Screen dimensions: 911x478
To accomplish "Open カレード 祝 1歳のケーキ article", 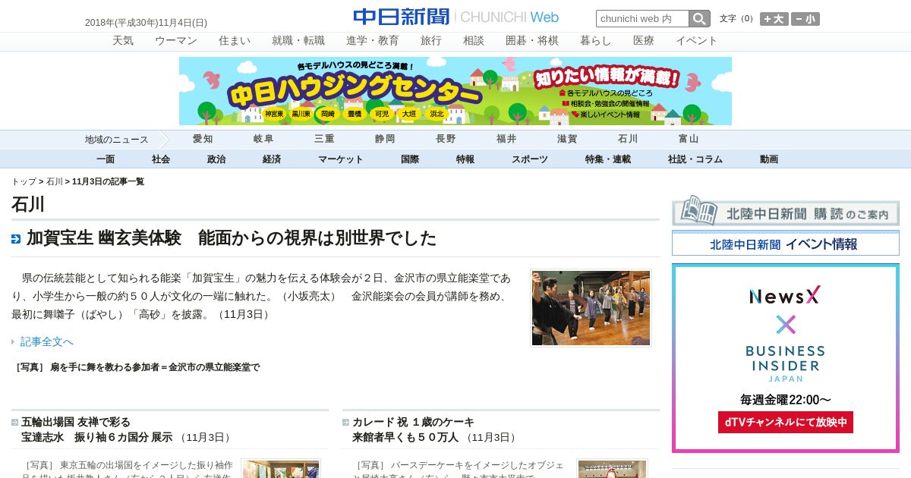I will tap(413, 429).
